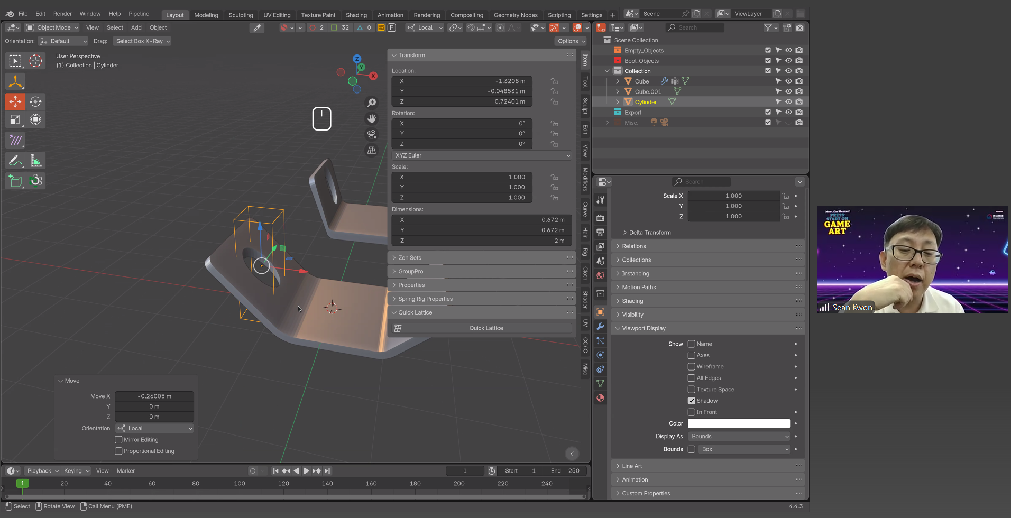The image size is (1011, 518).
Task: Hide Cube.001 in outliner via eye
Action: click(788, 91)
